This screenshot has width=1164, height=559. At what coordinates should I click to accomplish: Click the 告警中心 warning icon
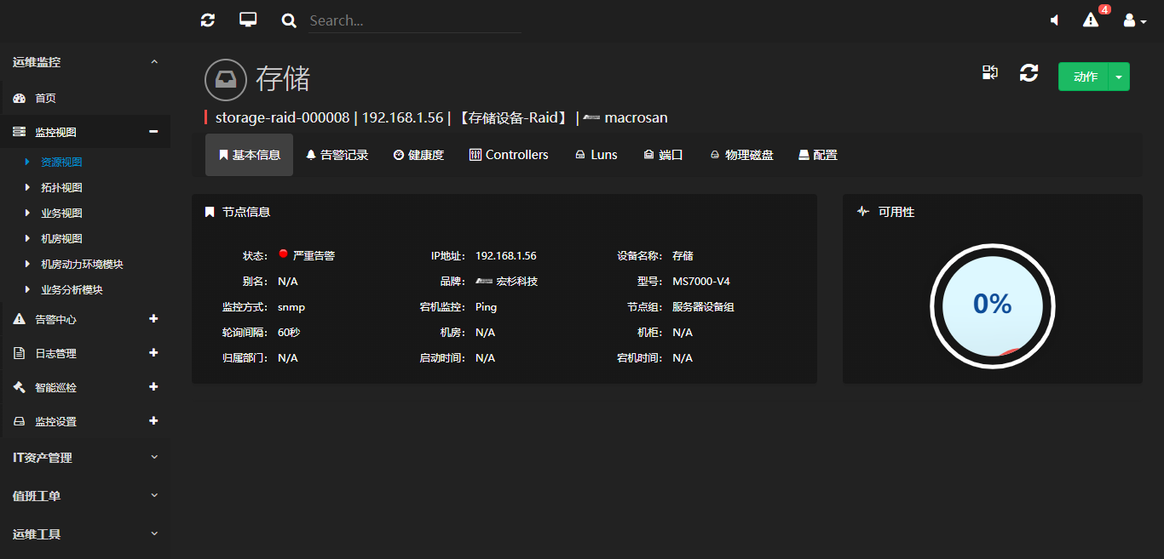tap(20, 319)
